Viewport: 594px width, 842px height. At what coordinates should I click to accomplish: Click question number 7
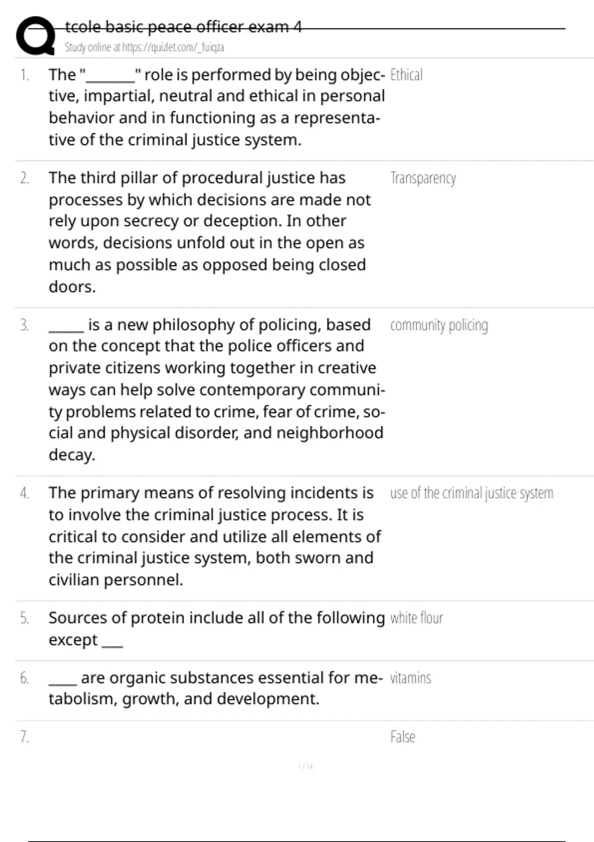24,737
